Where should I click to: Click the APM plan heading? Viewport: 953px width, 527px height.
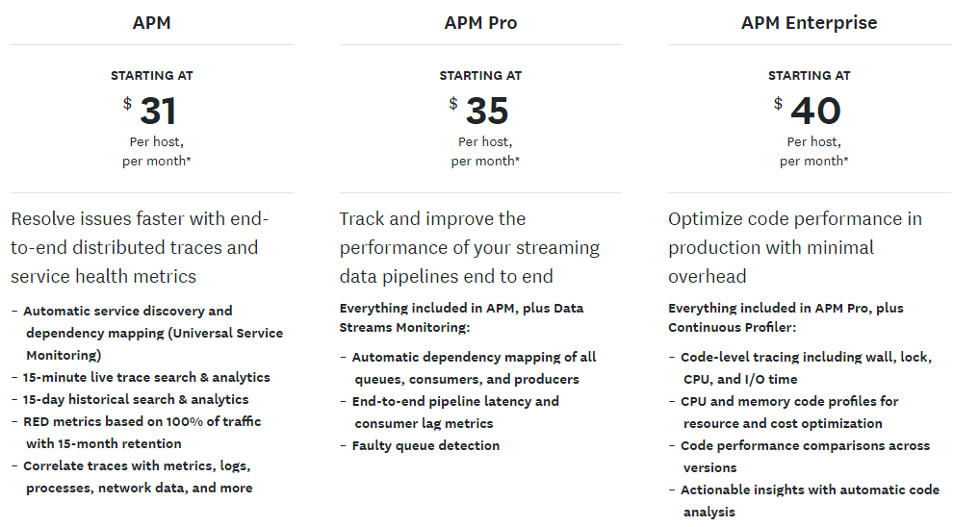point(151,23)
